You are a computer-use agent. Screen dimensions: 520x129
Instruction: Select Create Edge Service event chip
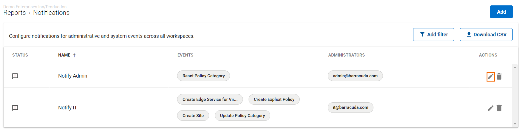point(210,99)
